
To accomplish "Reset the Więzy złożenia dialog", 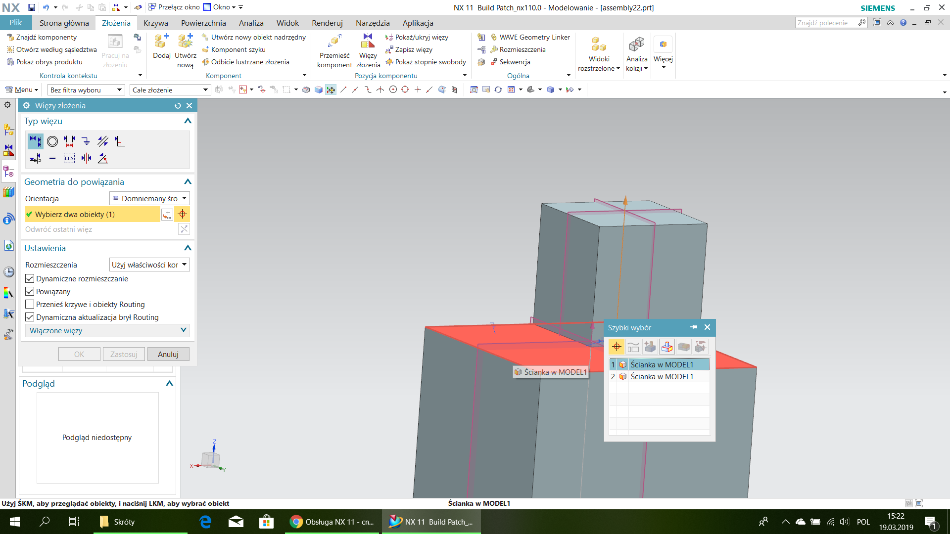I will [x=178, y=105].
